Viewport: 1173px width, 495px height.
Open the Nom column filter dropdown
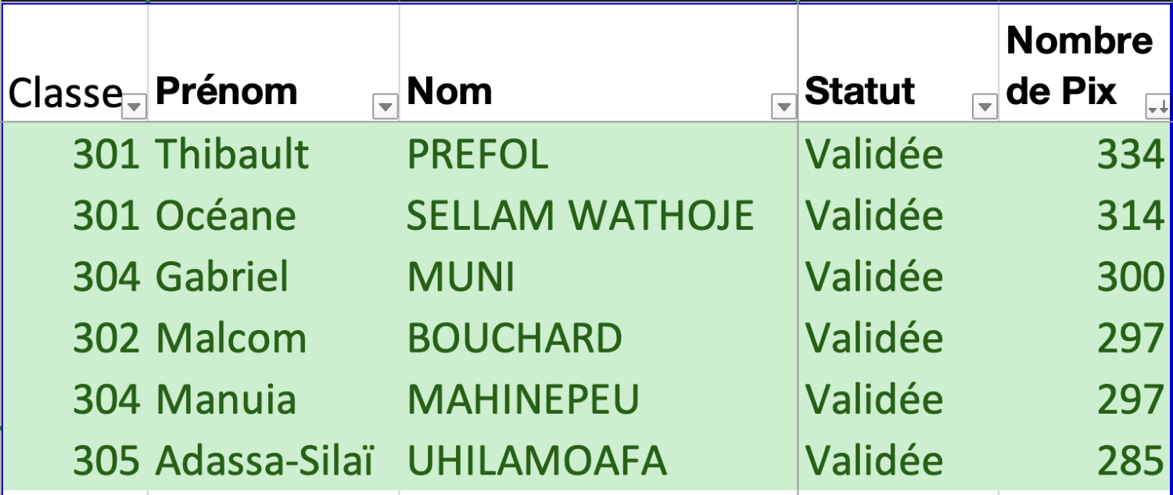pyautogui.click(x=783, y=106)
